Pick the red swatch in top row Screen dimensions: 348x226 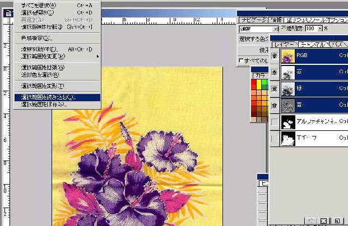254,84
